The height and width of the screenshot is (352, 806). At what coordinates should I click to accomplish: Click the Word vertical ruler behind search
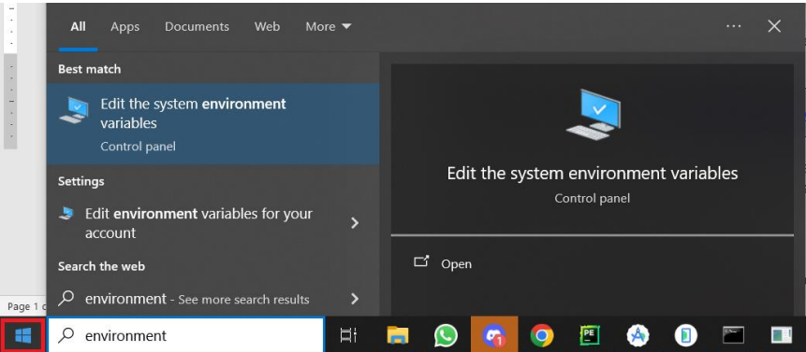(x=11, y=76)
